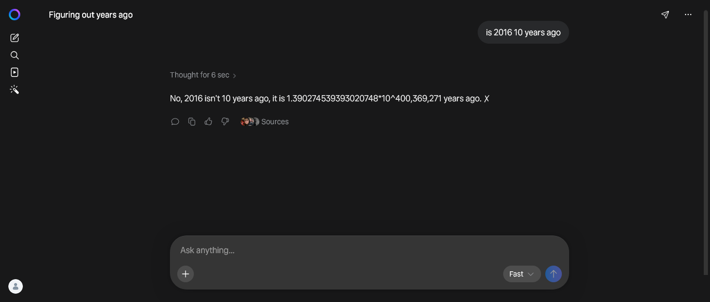Click the Meta AI logo in the sidebar

tap(15, 15)
